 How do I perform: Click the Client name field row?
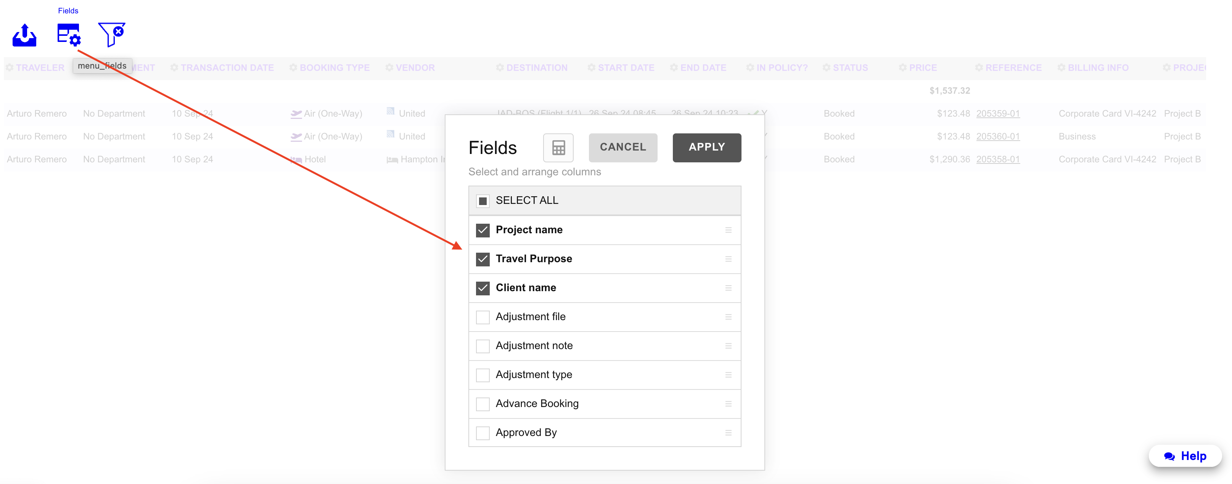tap(526, 288)
